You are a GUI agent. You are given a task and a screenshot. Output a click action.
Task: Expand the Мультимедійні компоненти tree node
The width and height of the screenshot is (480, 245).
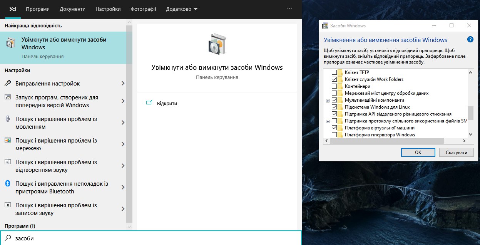328,100
